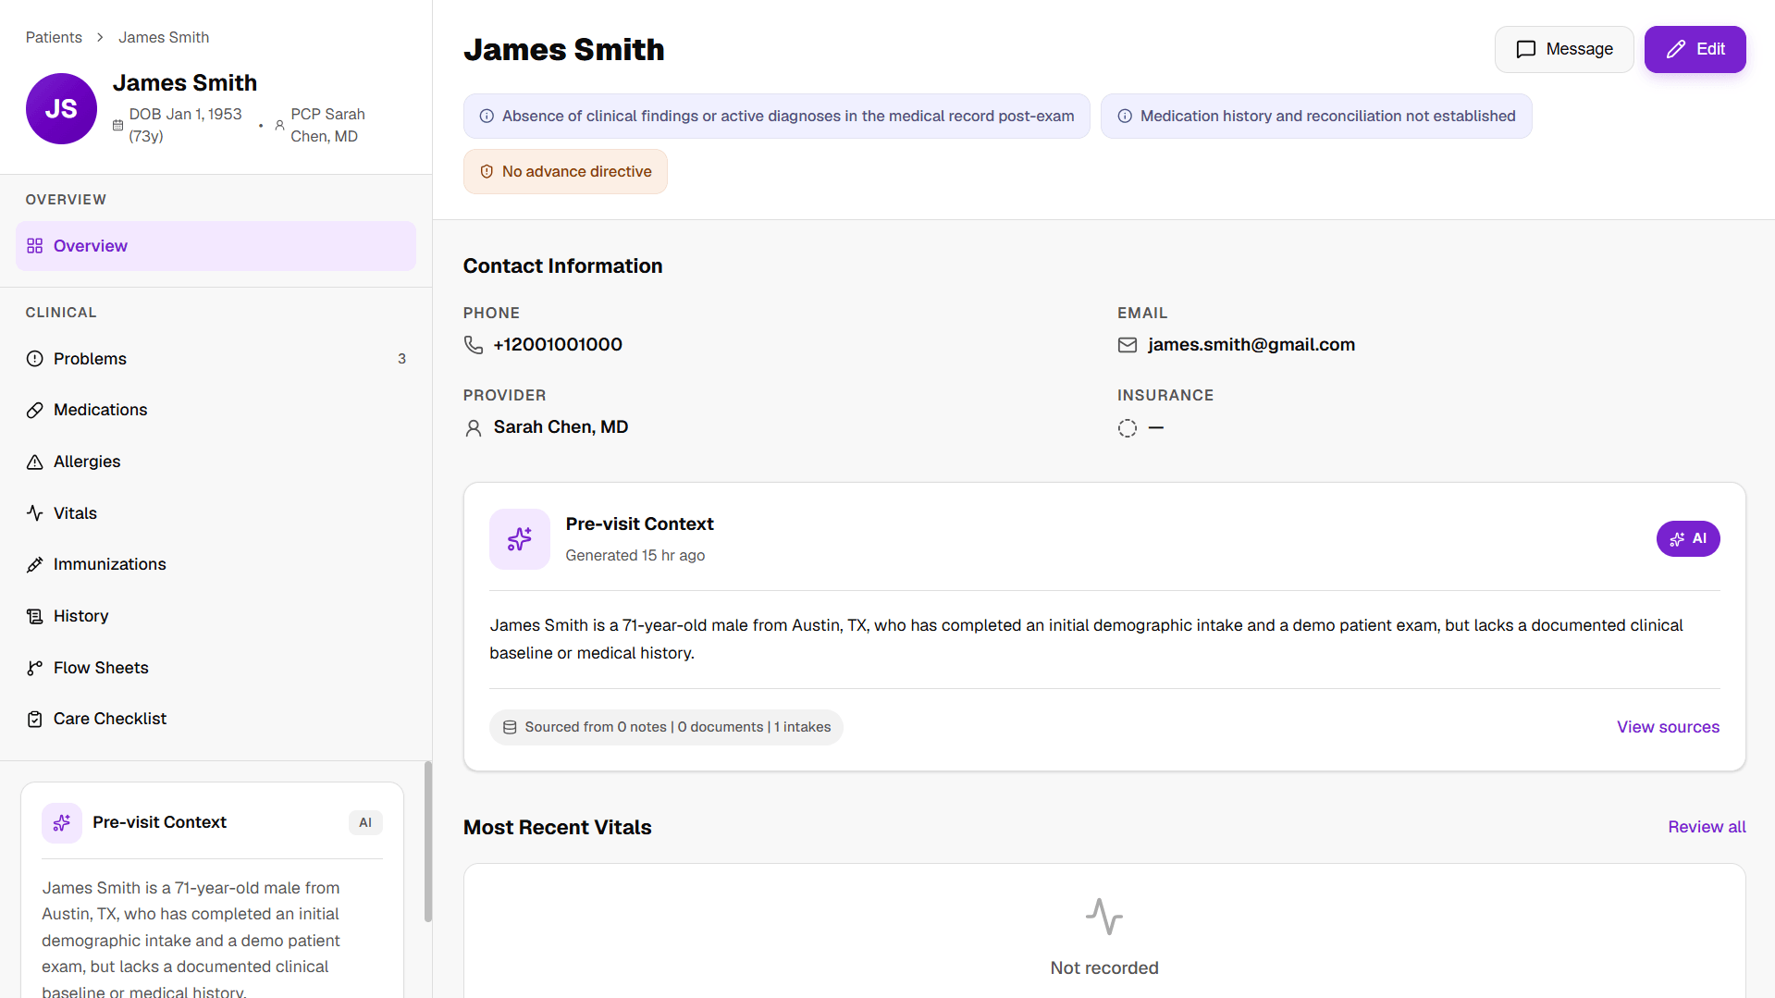
Task: Click View sources link
Action: [x=1668, y=728]
